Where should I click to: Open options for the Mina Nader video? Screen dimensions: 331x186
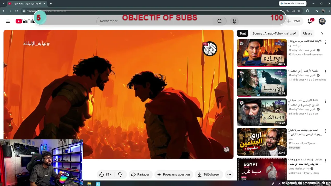[325, 161]
